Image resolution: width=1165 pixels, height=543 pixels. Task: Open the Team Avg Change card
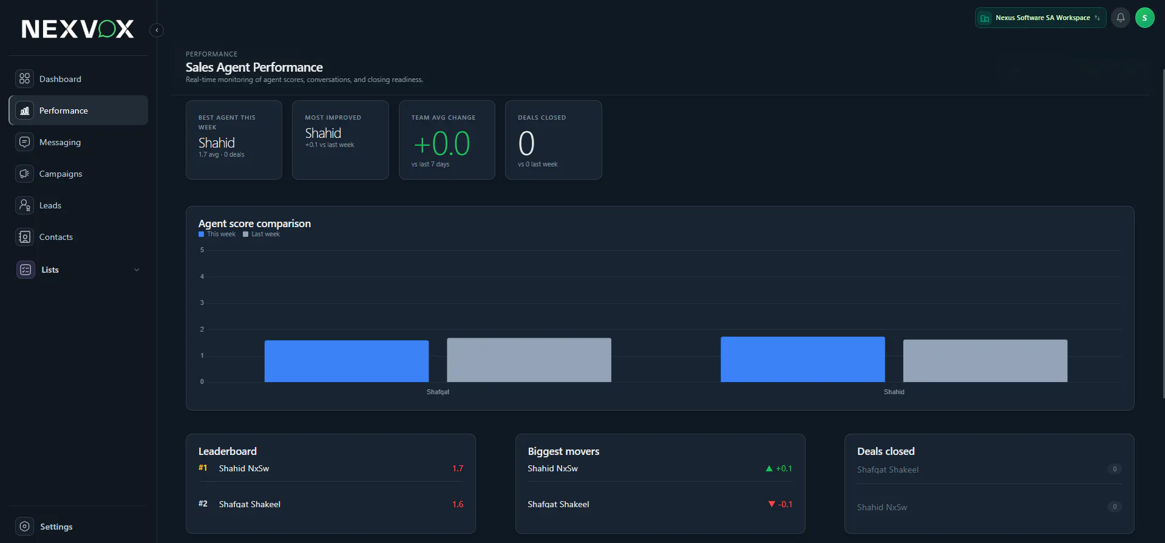click(x=447, y=140)
